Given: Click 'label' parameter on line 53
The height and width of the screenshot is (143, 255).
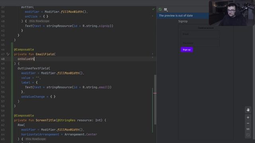Looking at the screenshot, I should point(25,83).
